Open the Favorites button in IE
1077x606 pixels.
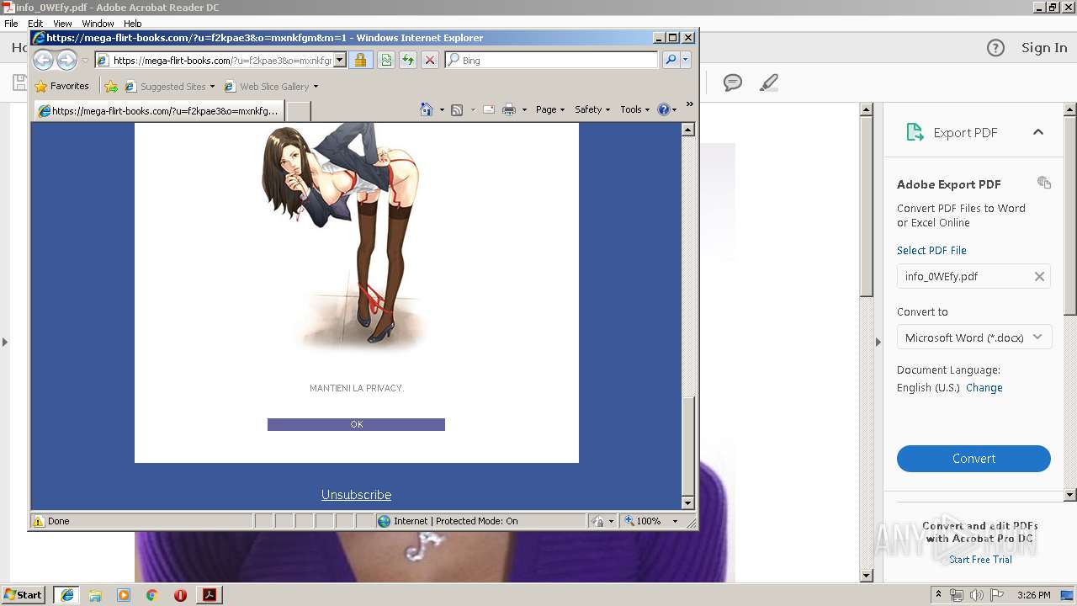tap(62, 86)
